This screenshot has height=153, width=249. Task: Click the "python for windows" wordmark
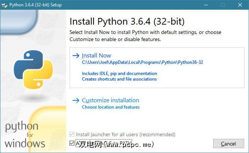point(24,134)
